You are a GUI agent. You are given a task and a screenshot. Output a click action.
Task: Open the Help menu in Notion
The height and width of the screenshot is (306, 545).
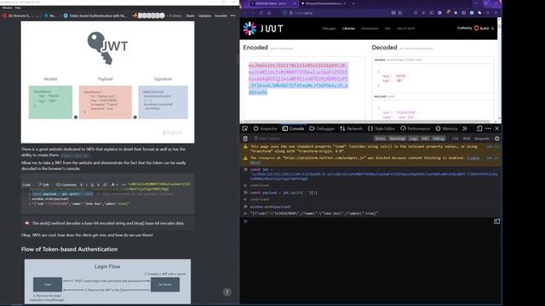(17, 8)
